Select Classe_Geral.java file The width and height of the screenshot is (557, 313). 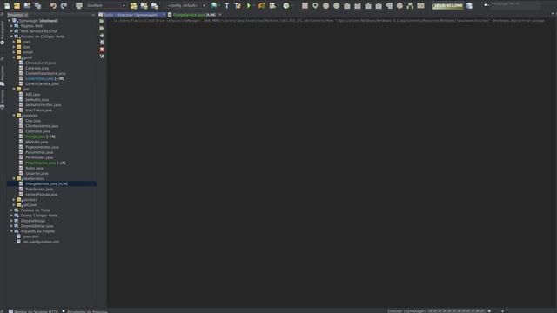41,63
